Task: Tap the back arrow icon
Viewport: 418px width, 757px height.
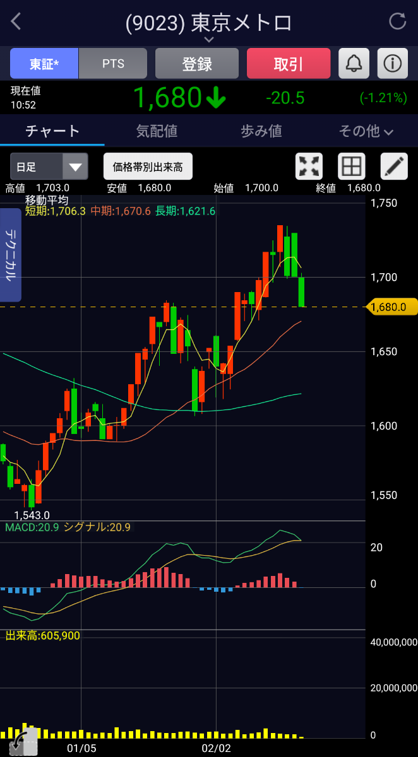Action: pos(16,21)
